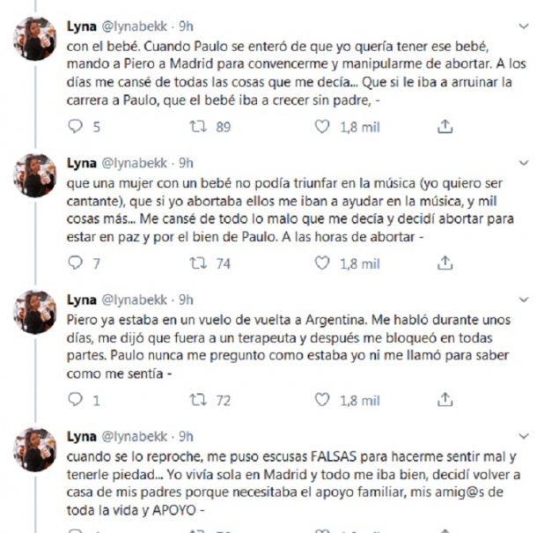Retweet the tweet with 74 retweets
Image resolution: width=537 pixels, height=533 pixels.
(198, 263)
